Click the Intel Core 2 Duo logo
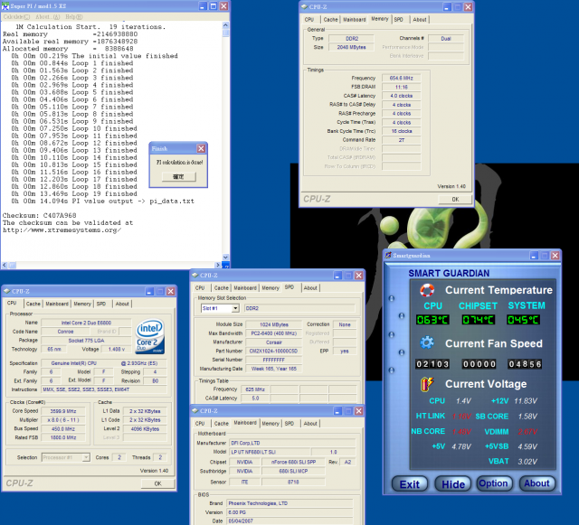 pos(150,336)
